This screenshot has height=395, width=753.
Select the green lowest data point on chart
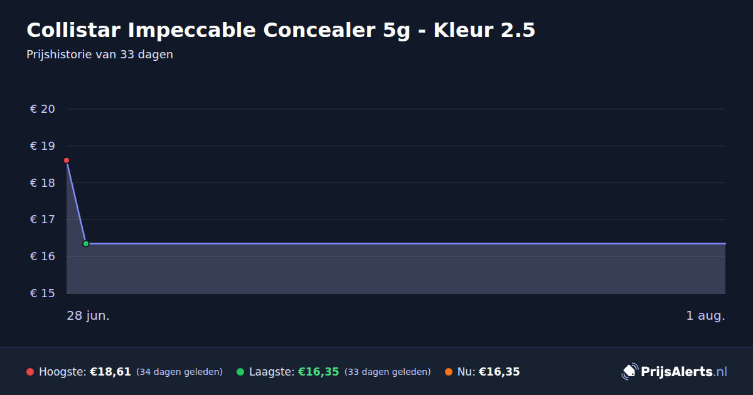[x=86, y=244]
